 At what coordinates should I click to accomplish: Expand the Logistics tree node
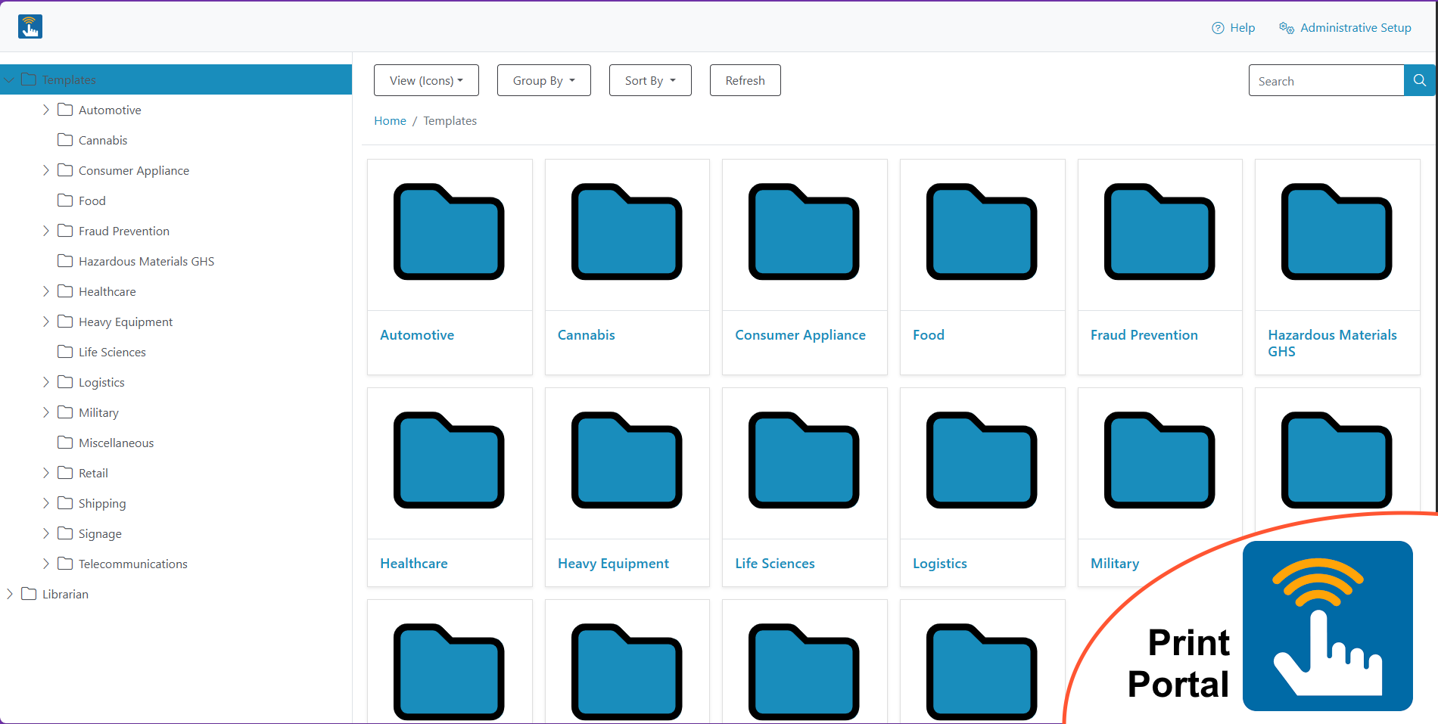point(46,382)
